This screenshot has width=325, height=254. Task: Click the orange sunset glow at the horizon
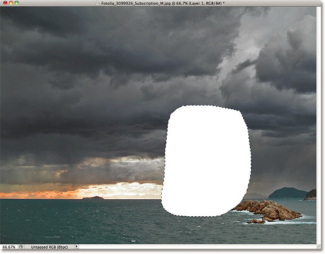(42, 195)
